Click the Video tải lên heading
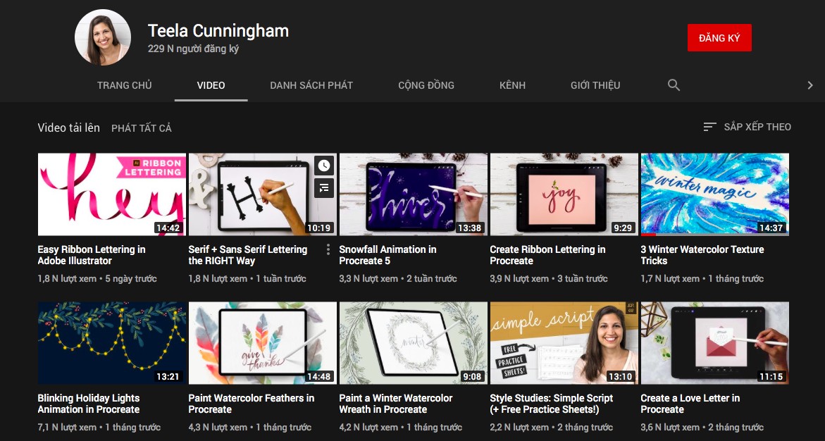 click(x=69, y=128)
